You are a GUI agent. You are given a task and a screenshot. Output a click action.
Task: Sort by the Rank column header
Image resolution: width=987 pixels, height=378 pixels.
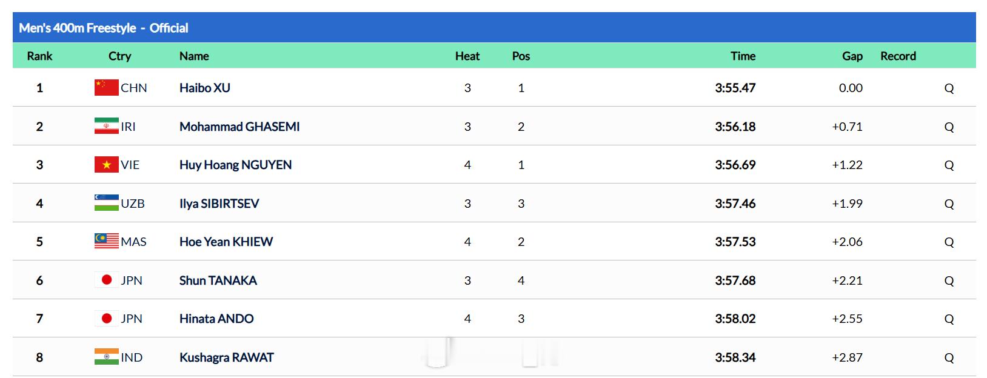[x=39, y=56]
